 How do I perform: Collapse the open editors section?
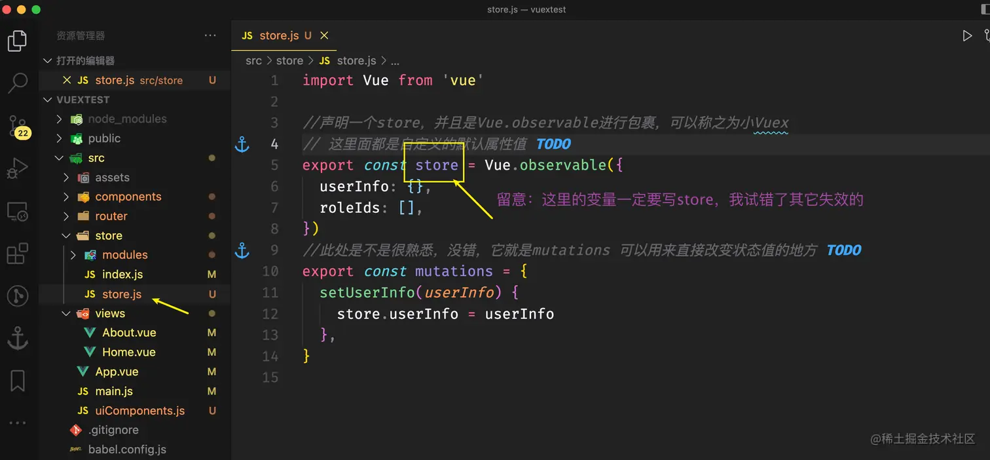pyautogui.click(x=47, y=60)
